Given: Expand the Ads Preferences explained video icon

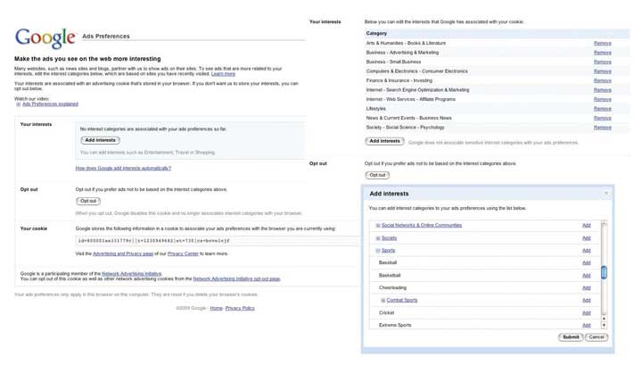Looking at the screenshot, I should point(18,104).
